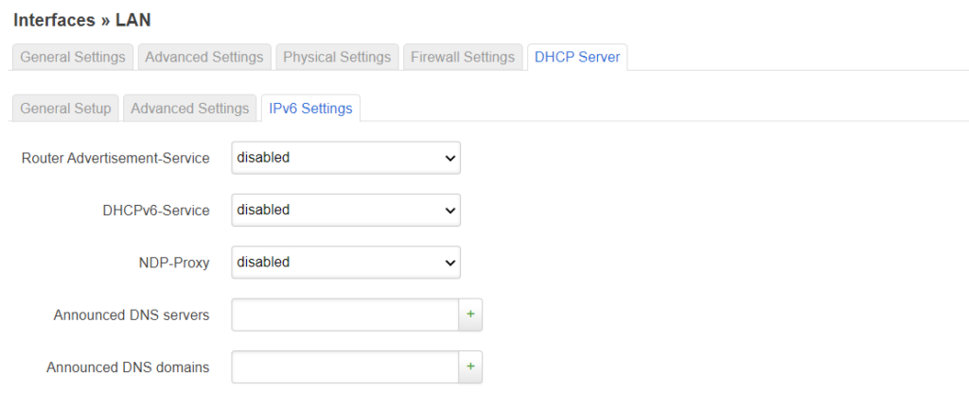Open the Firewall Settings tab
Screen dimensions: 969x408
tap(463, 57)
